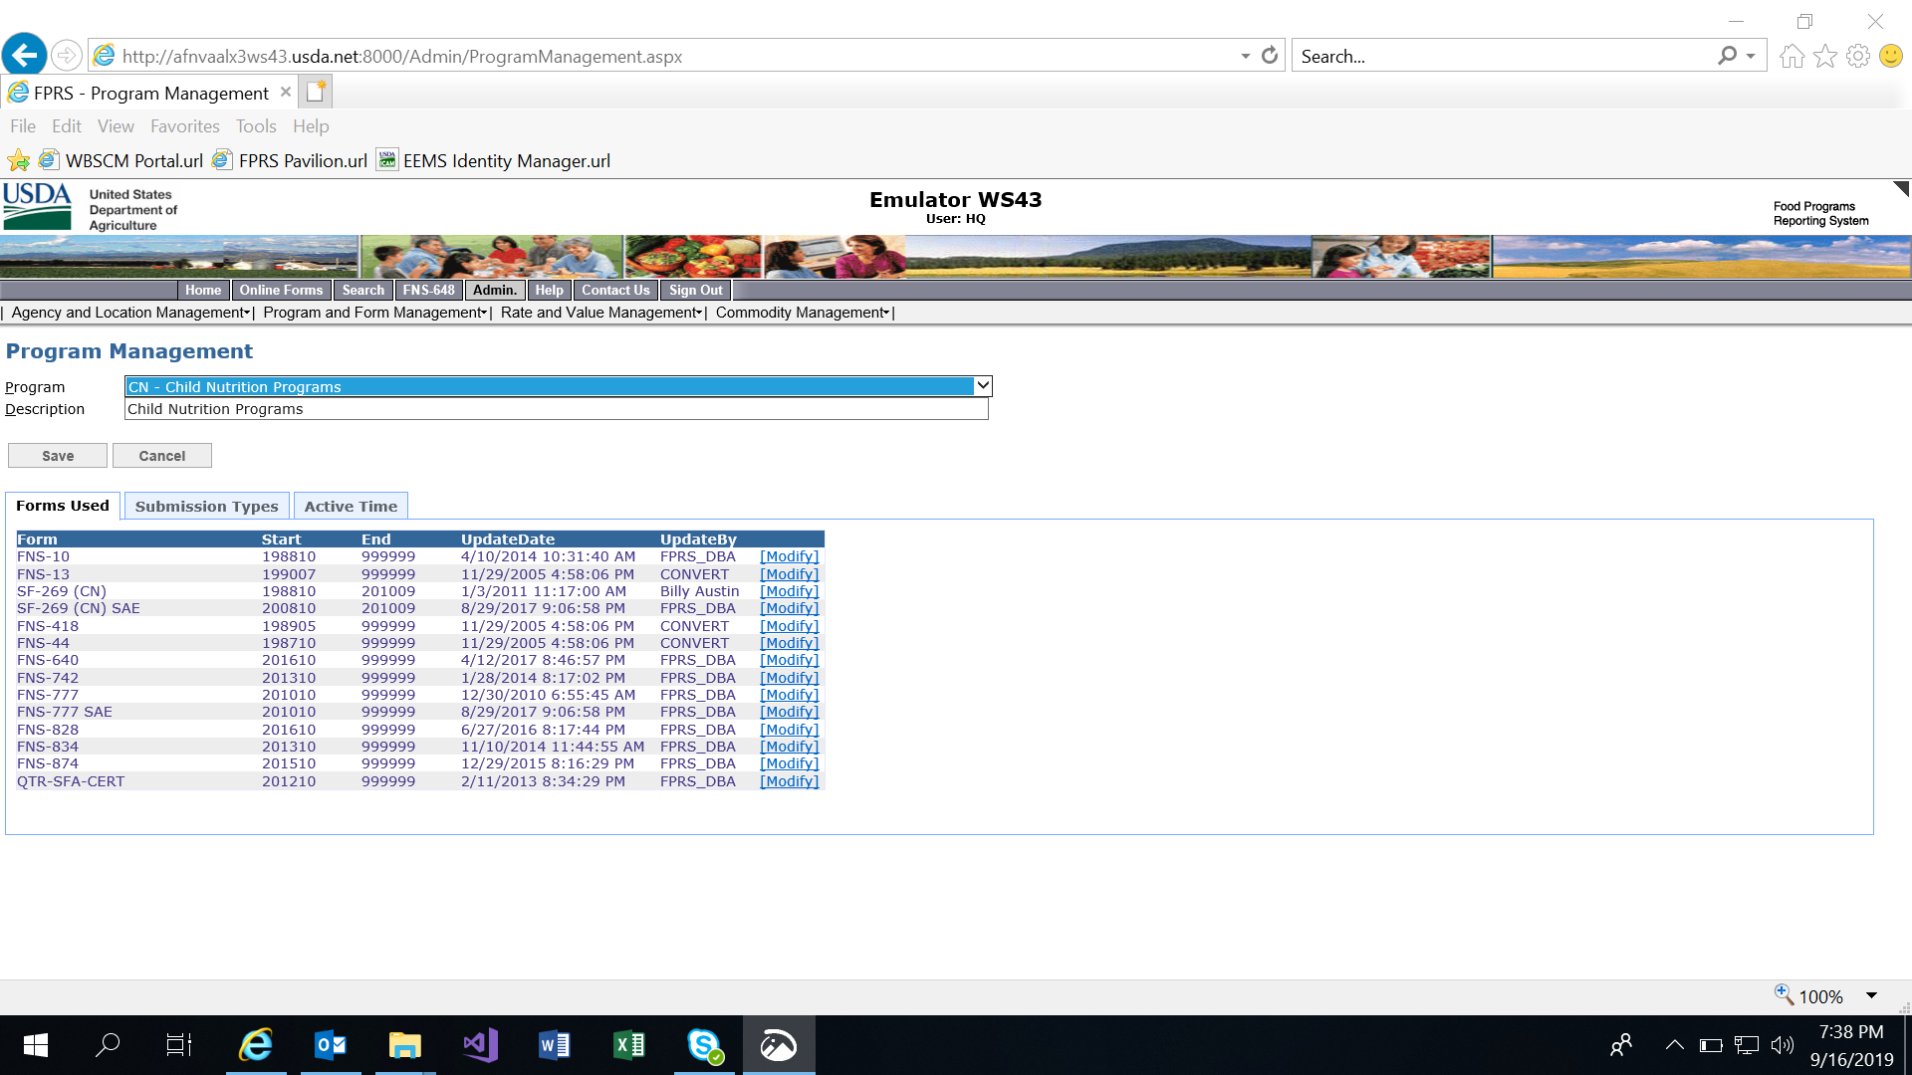
Task: Open the browser Favorites menu
Action: pos(184,126)
